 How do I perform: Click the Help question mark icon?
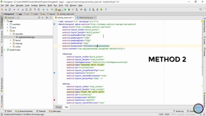[106, 10]
